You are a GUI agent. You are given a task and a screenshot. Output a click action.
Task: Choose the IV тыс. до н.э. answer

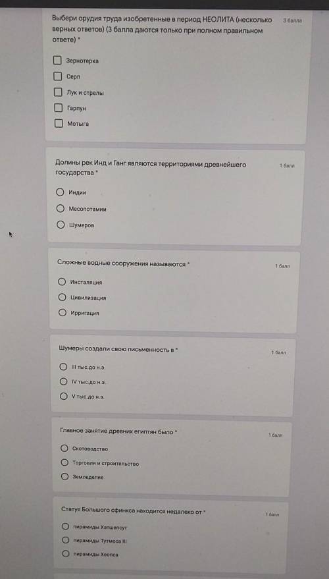tap(64, 382)
